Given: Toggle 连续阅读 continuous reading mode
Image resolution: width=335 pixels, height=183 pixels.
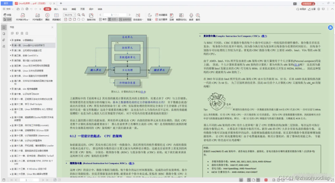Looking at the screenshot, I should (125, 19).
